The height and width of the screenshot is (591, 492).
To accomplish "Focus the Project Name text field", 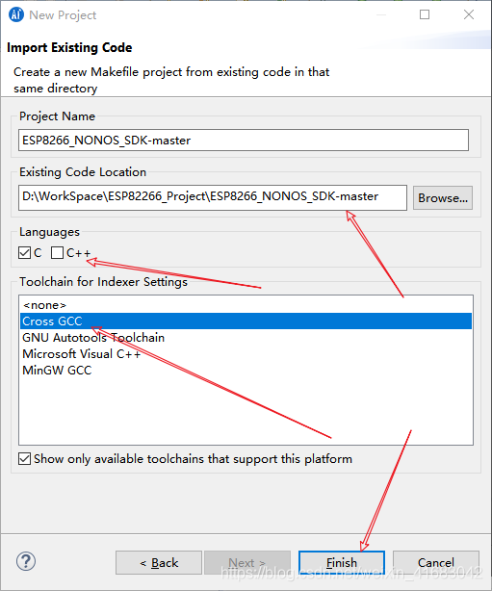I will pyautogui.click(x=244, y=141).
